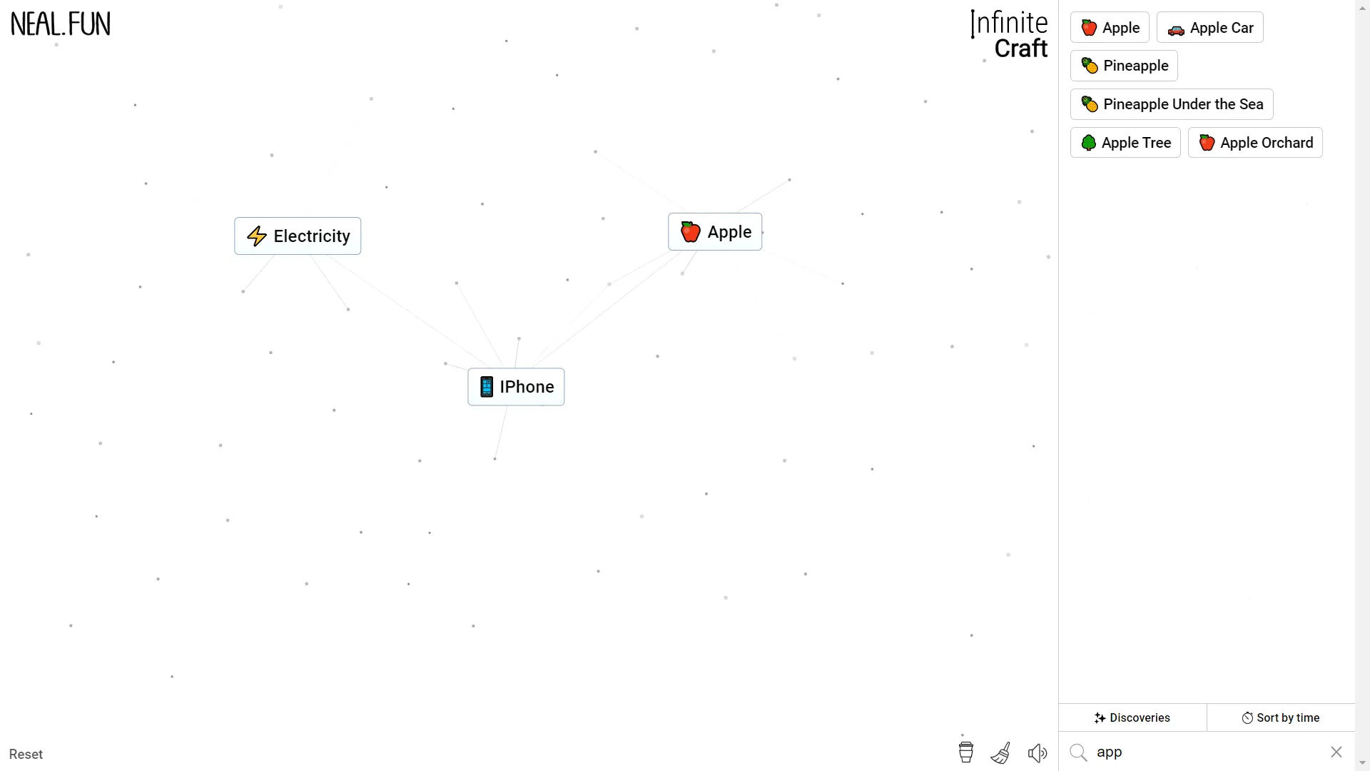
Task: Expand the Sort by time dropdown
Action: tap(1282, 717)
